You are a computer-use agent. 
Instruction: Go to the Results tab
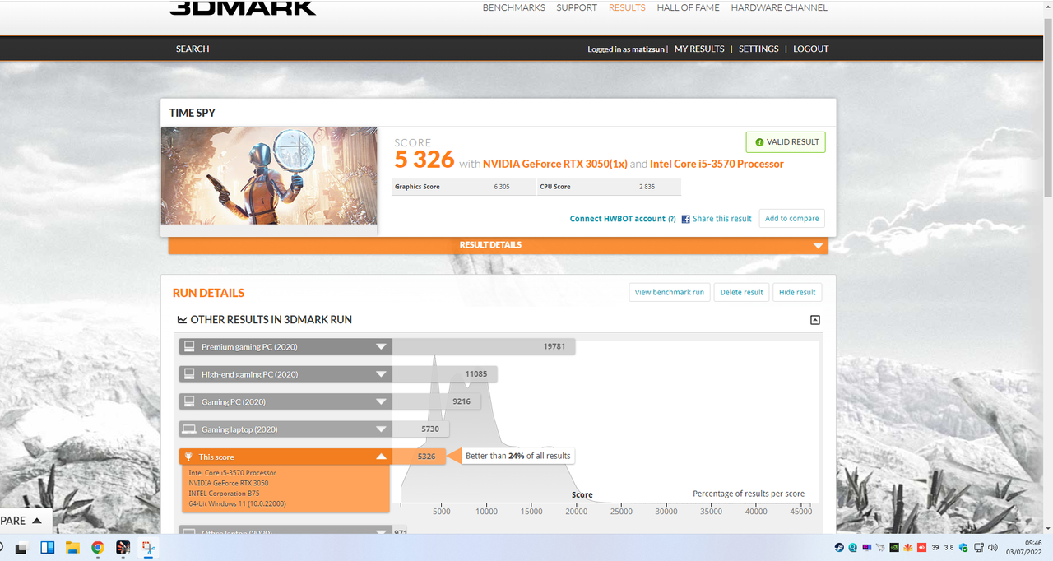(627, 7)
